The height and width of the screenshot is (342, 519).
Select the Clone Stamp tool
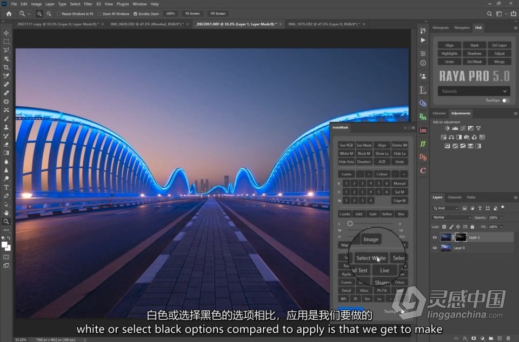6,127
